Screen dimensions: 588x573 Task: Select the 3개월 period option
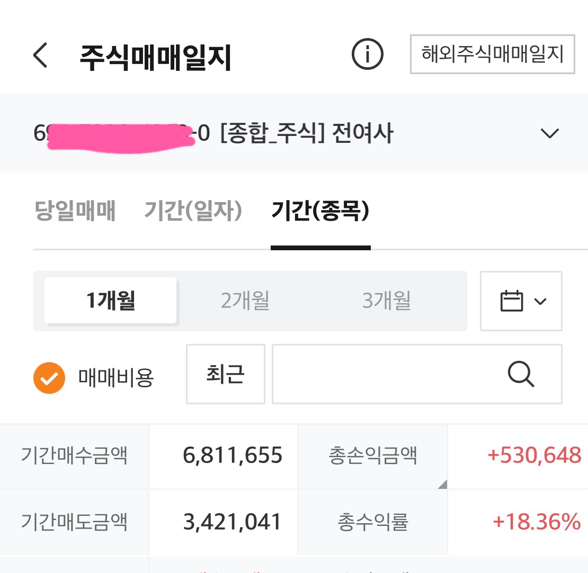pyautogui.click(x=387, y=301)
